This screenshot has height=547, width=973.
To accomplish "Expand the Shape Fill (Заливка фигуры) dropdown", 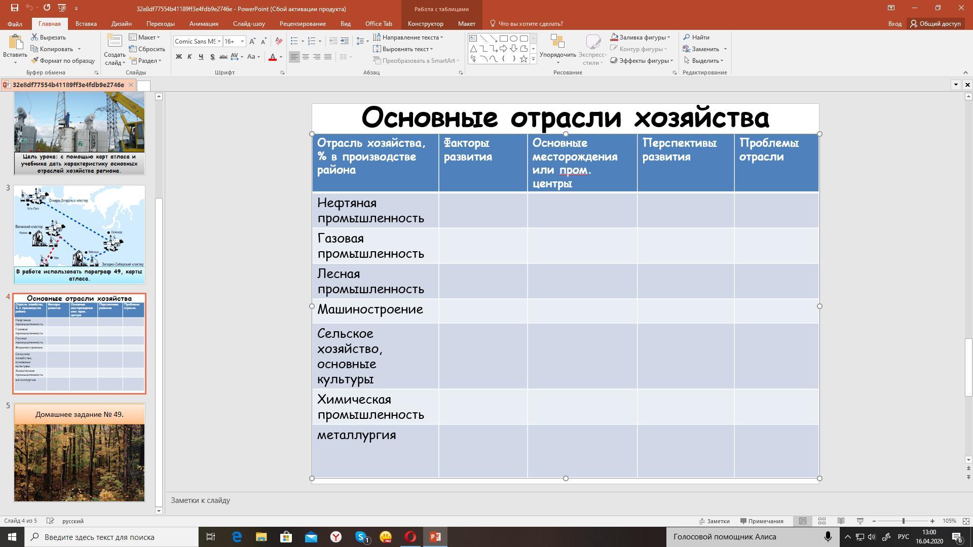I will click(668, 37).
